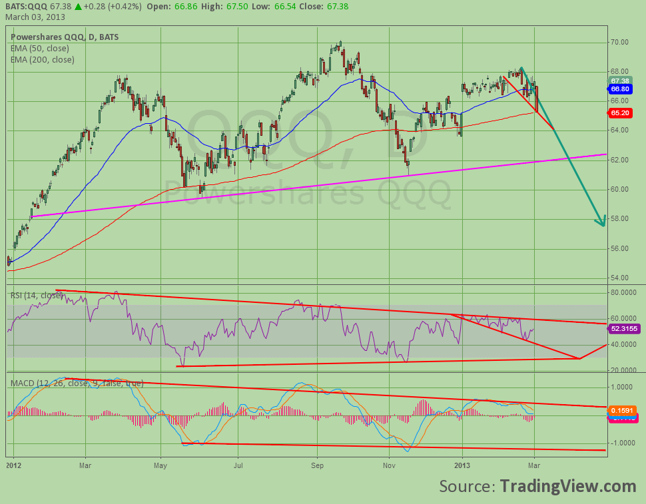Image resolution: width=646 pixels, height=504 pixels.
Task: Click the Jul time axis label
Action: [238, 465]
